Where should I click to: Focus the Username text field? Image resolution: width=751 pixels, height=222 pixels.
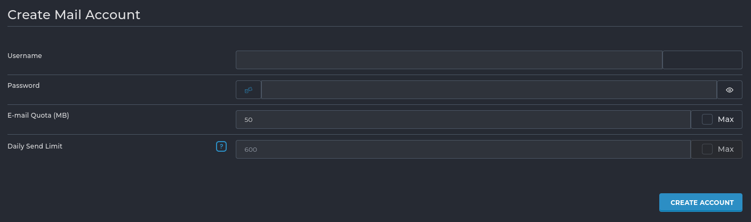tap(449, 60)
